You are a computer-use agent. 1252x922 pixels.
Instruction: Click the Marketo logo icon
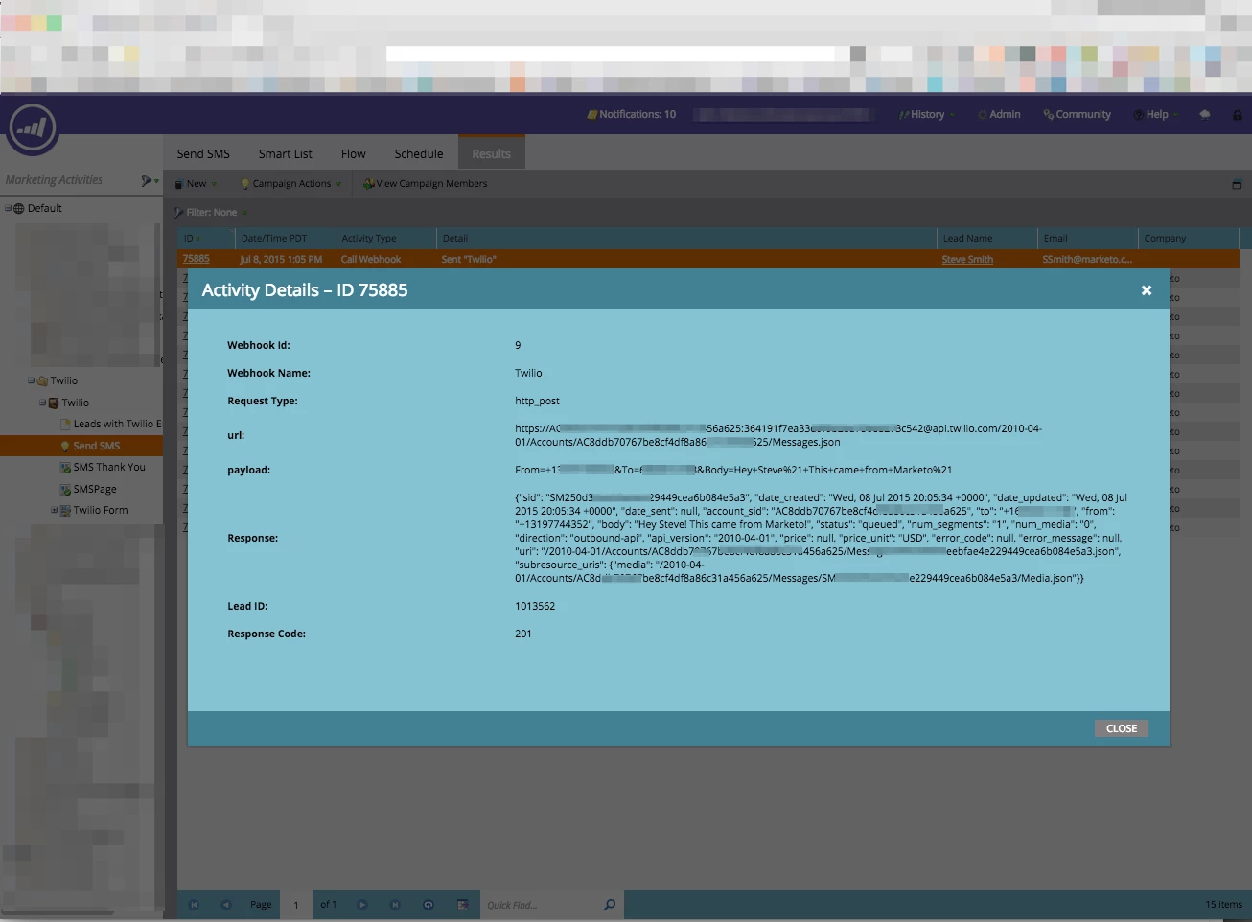click(x=33, y=127)
